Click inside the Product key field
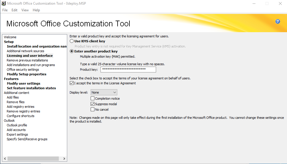 point(128,70)
